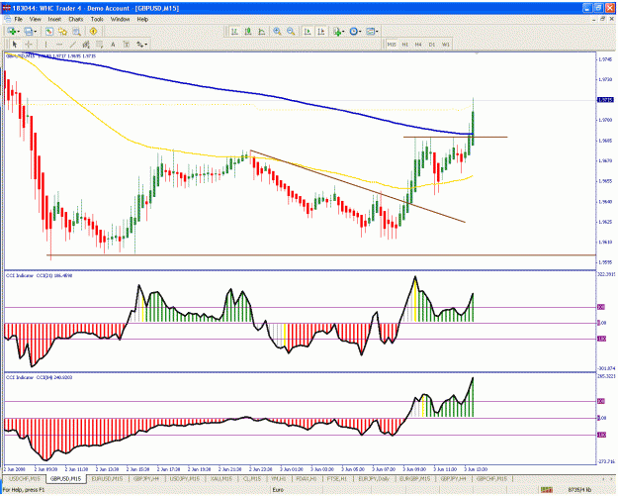The image size is (618, 496).
Task: Switch to the EURGBP,M15 chart tab
Action: pos(415,478)
